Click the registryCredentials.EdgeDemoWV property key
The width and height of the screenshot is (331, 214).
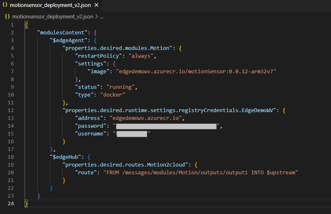[170, 110]
